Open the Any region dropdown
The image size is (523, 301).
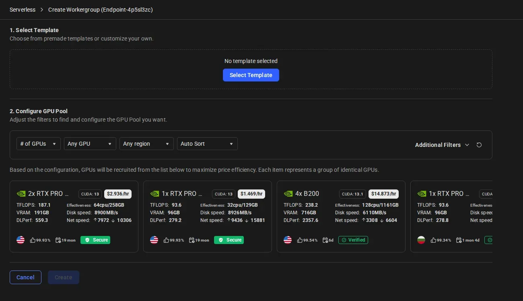coord(146,144)
